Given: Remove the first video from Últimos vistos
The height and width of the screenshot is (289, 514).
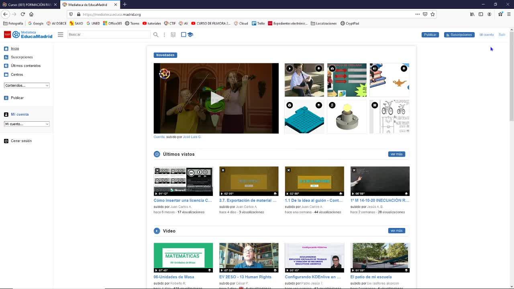Looking at the screenshot, I should 157,170.
